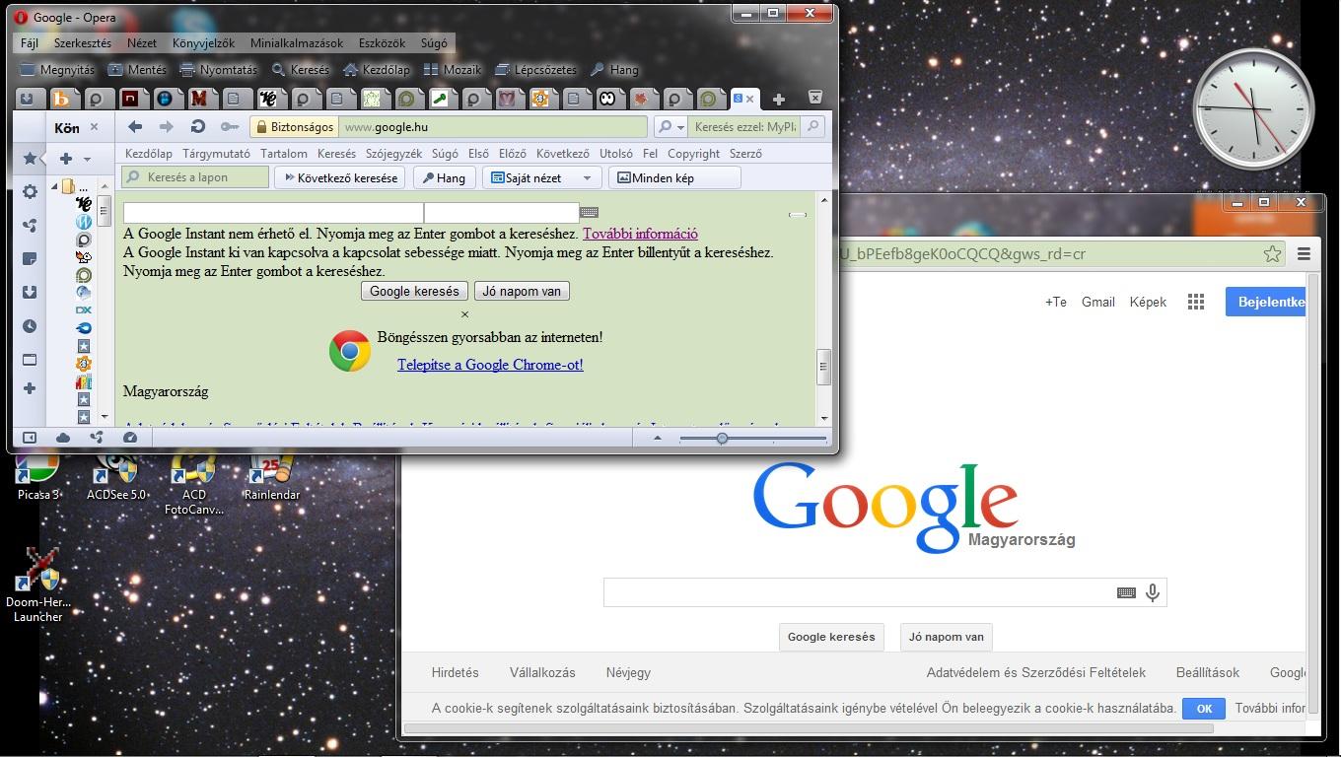Open the search engine dropdown arrow

tap(679, 127)
